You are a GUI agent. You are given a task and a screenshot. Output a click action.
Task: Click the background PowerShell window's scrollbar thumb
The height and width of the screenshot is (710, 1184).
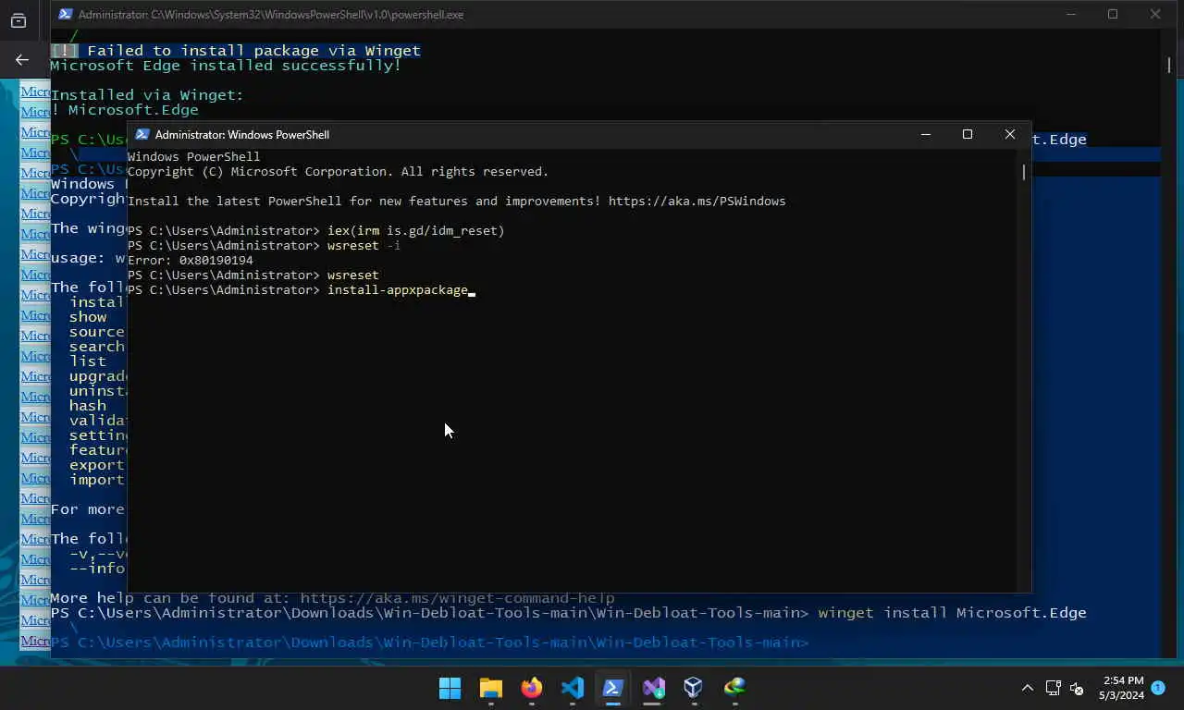(x=1169, y=66)
